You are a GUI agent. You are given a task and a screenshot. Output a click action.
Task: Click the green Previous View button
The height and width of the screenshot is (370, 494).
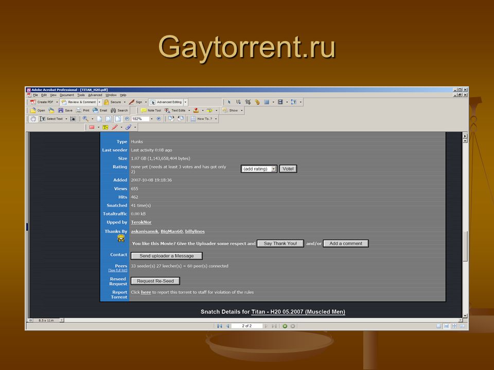285,326
